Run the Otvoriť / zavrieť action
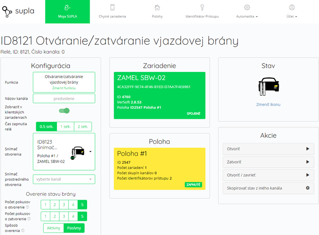The width and height of the screenshot is (319, 235). point(268,175)
